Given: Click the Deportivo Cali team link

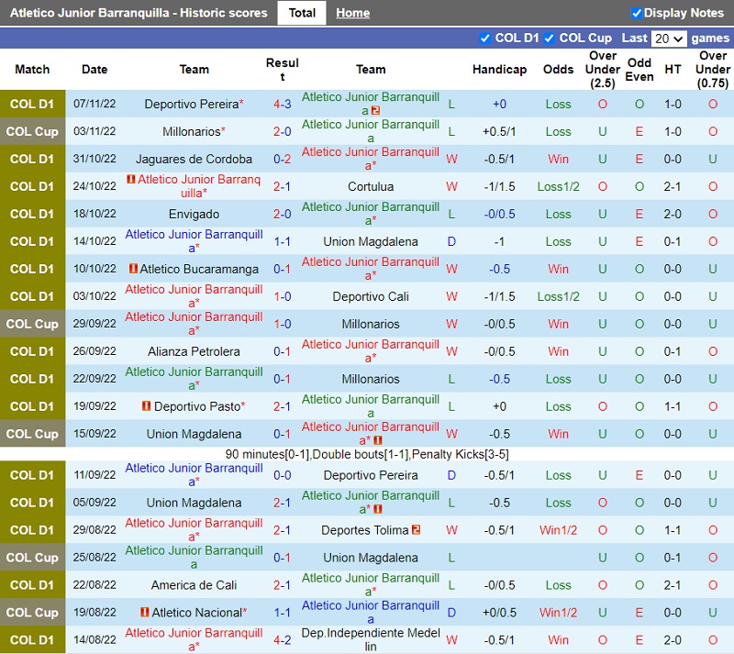Looking at the screenshot, I should click(x=371, y=296).
